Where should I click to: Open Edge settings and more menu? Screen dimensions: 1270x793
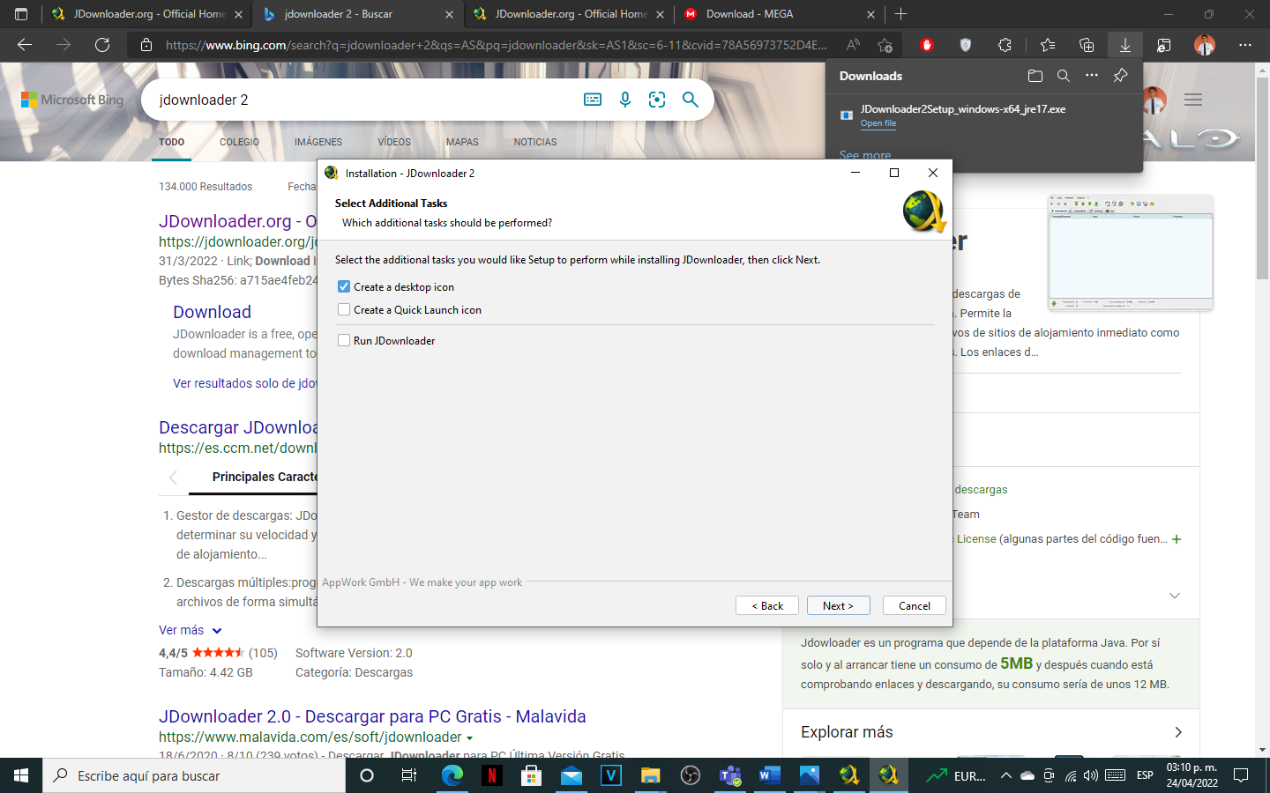click(1245, 45)
